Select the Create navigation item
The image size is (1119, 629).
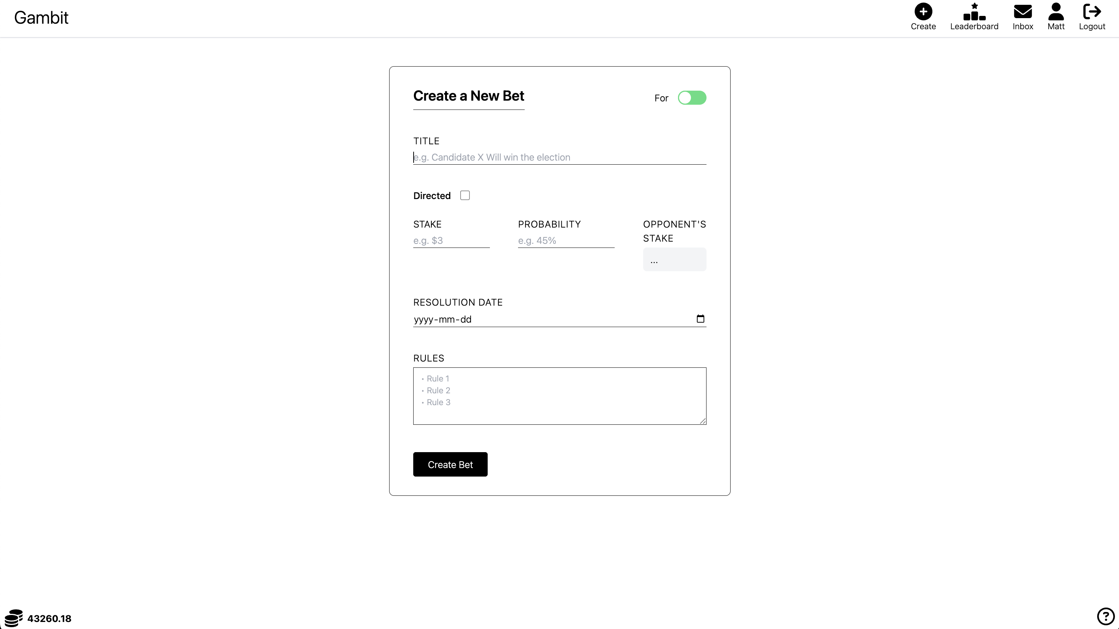[x=923, y=17]
